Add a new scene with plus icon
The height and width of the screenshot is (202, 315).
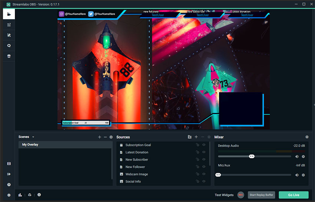coord(99,137)
